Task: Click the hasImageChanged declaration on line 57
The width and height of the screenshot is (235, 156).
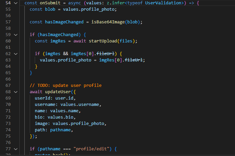Action: 64,22
